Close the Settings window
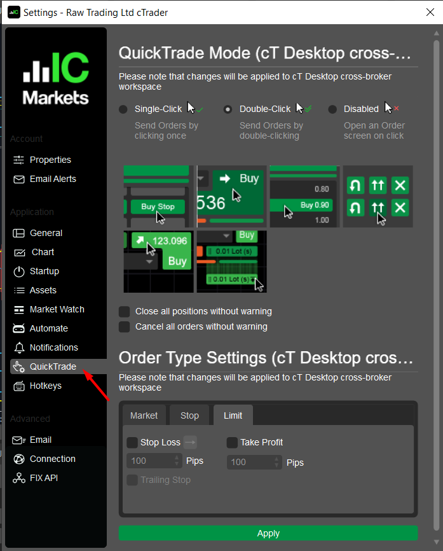Image resolution: width=443 pixels, height=551 pixels. pos(430,12)
